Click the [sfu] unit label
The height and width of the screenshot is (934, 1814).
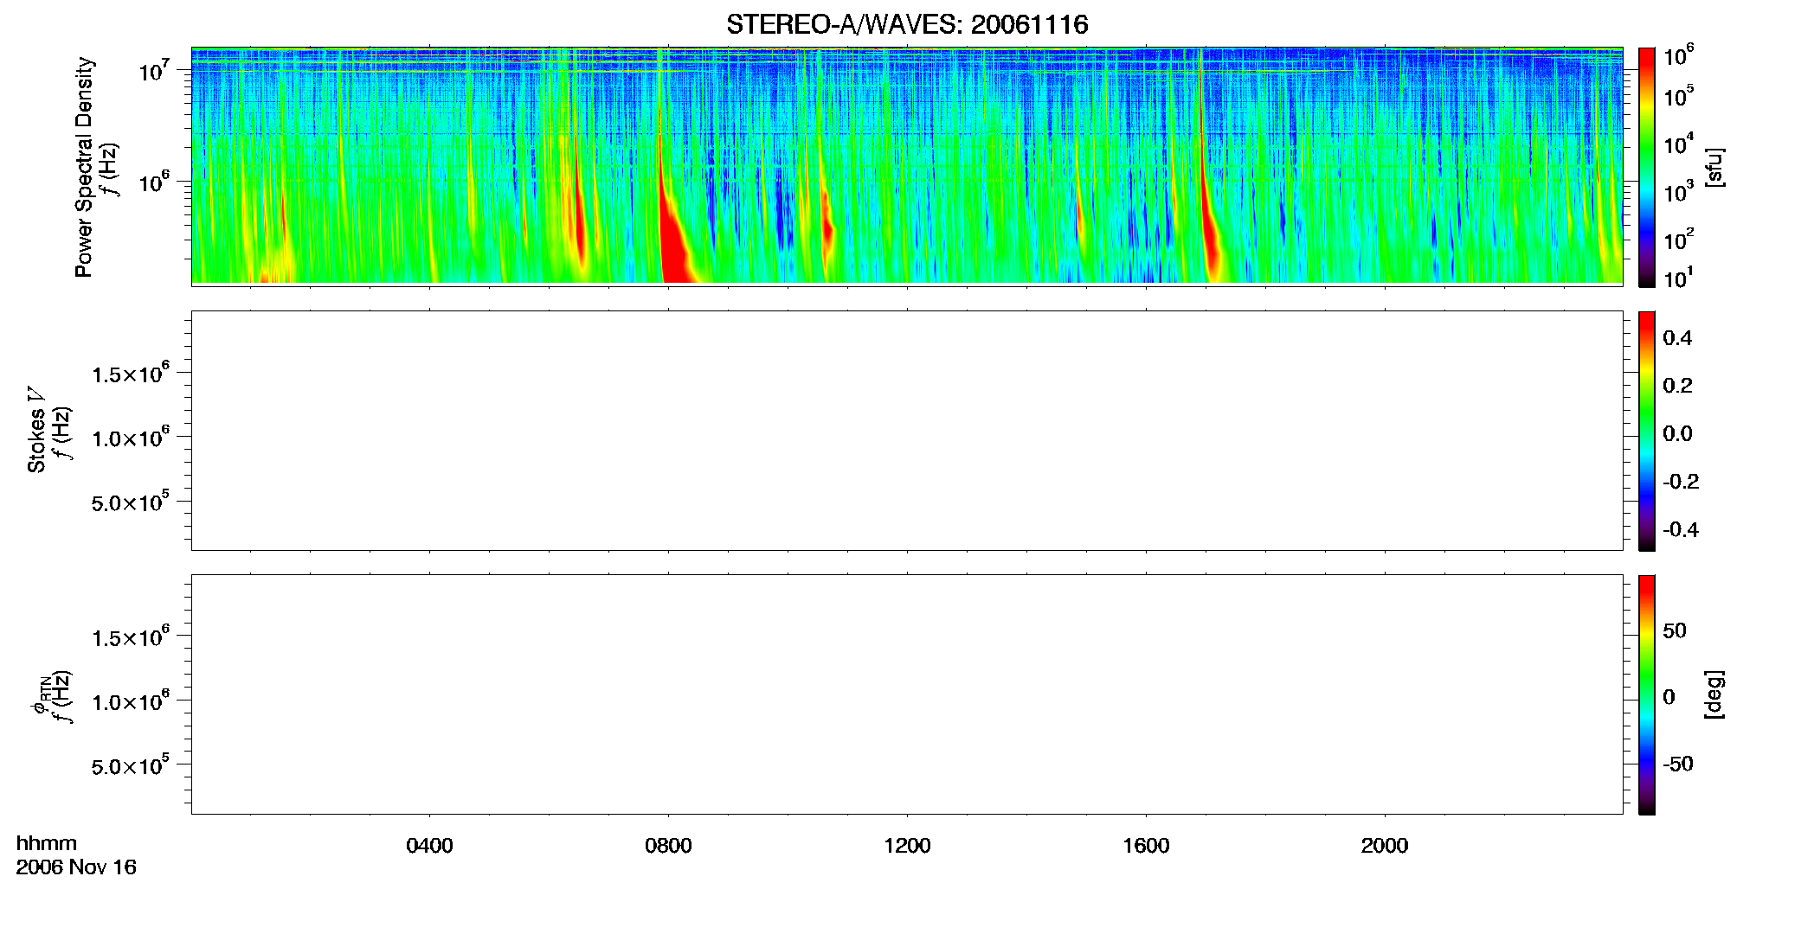tap(1714, 167)
